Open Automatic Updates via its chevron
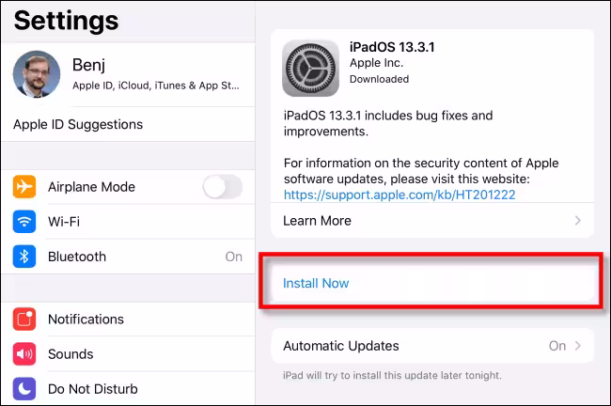This screenshot has width=611, height=406. [x=578, y=346]
